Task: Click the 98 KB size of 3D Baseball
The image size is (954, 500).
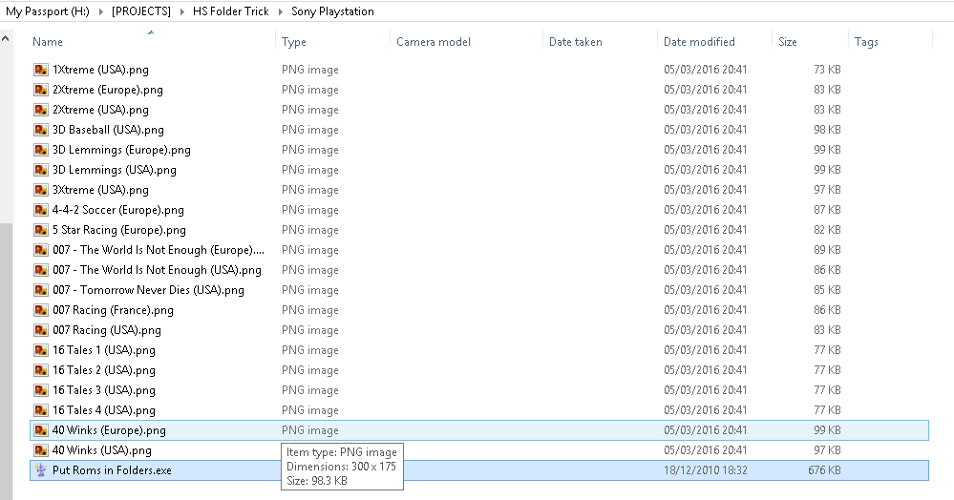Action: point(827,130)
